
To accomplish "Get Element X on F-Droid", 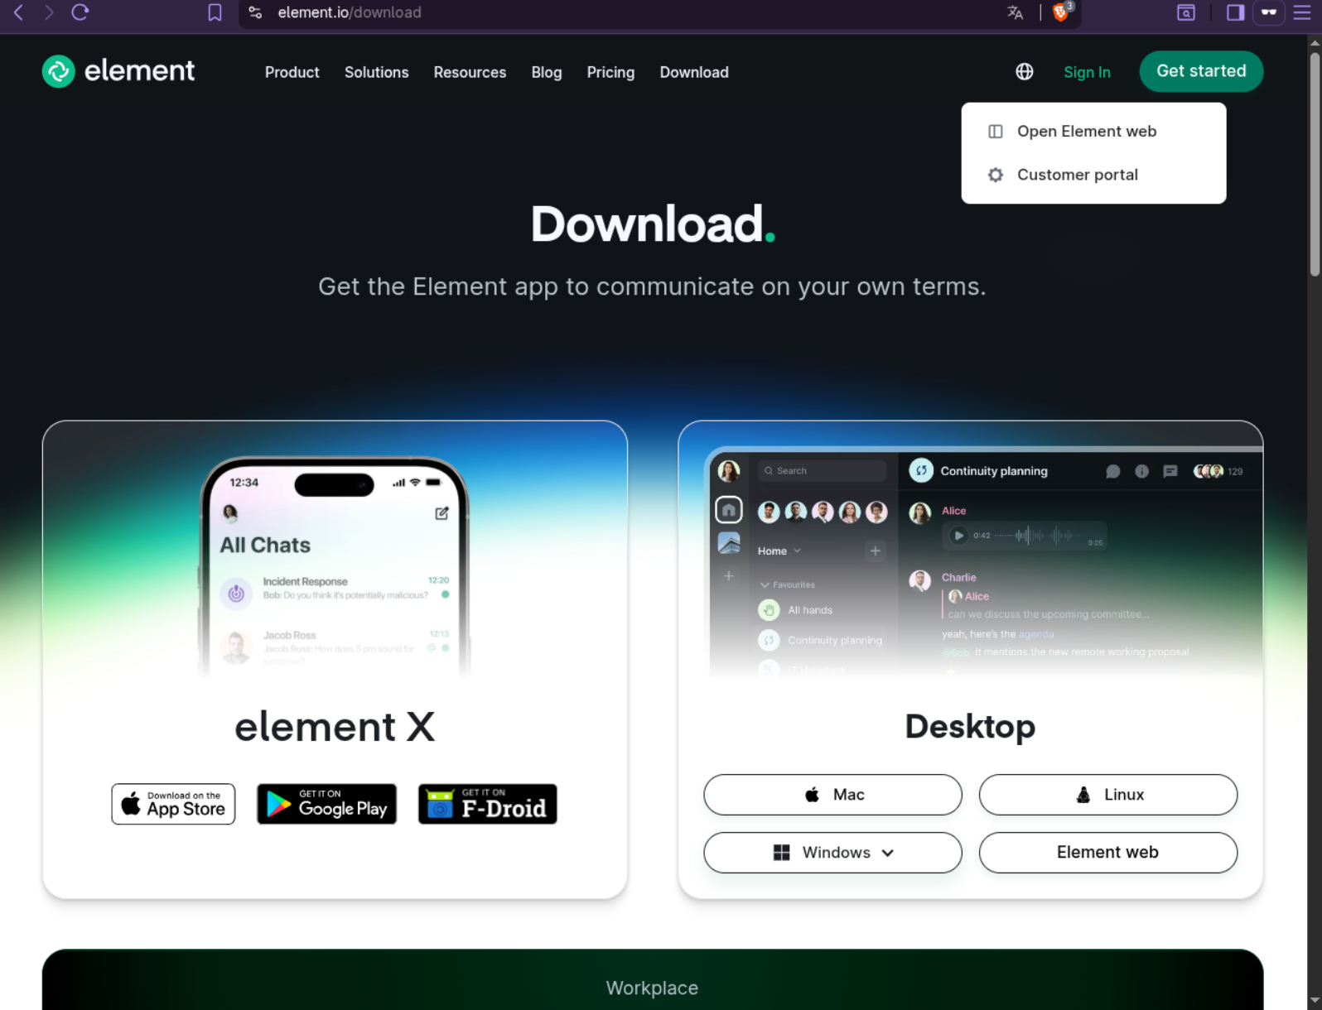I will [487, 804].
